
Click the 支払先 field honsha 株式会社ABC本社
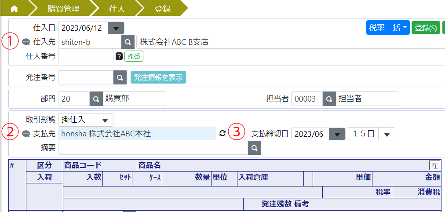point(137,134)
